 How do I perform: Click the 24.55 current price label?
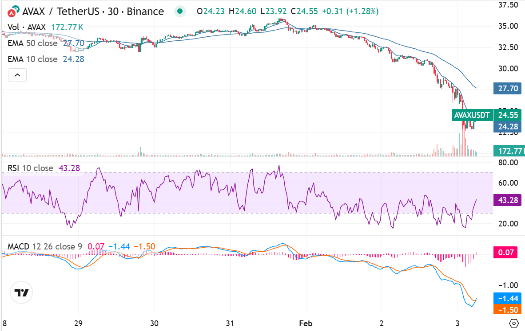point(508,115)
